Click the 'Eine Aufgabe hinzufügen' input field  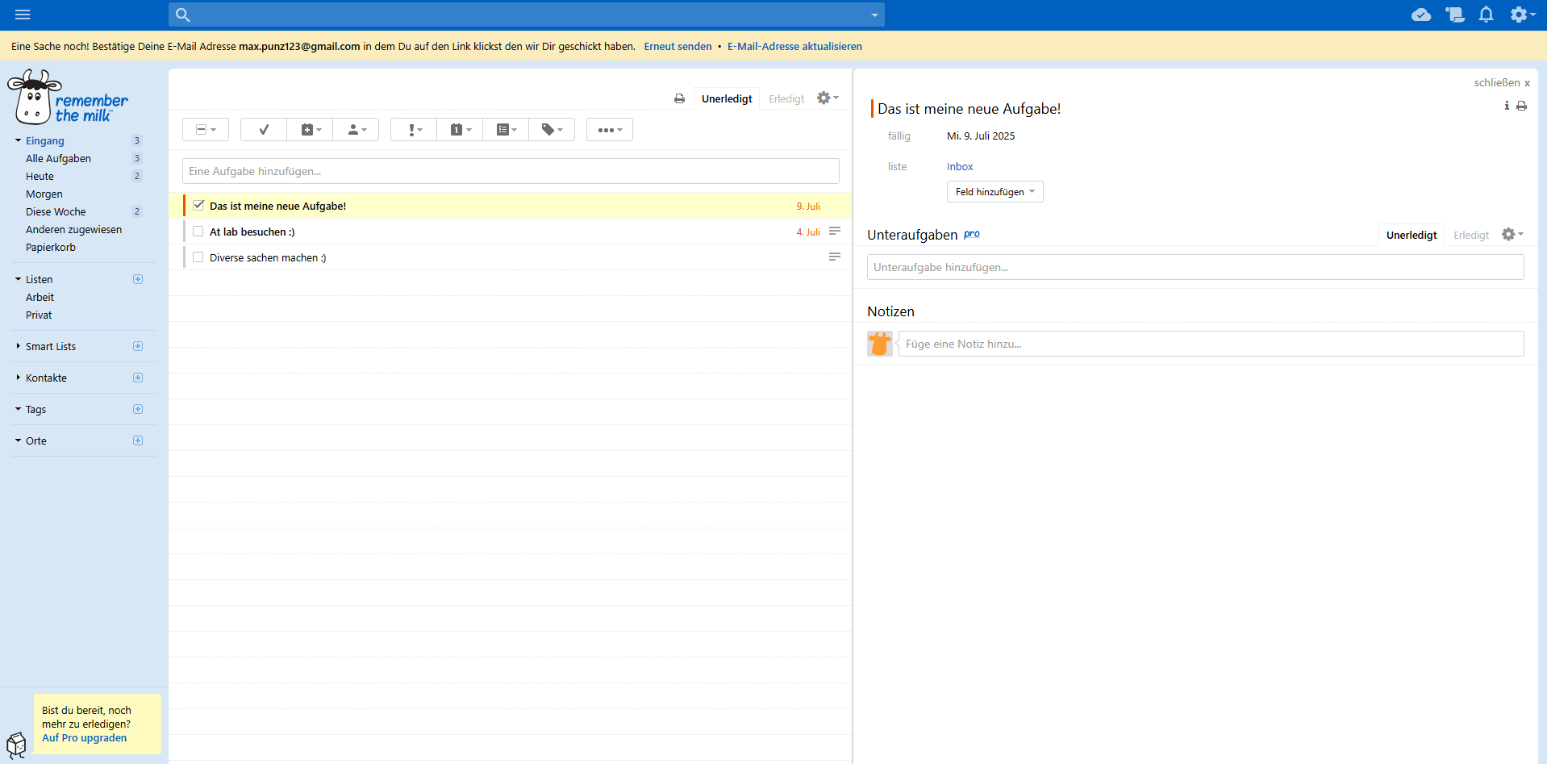[x=510, y=171]
